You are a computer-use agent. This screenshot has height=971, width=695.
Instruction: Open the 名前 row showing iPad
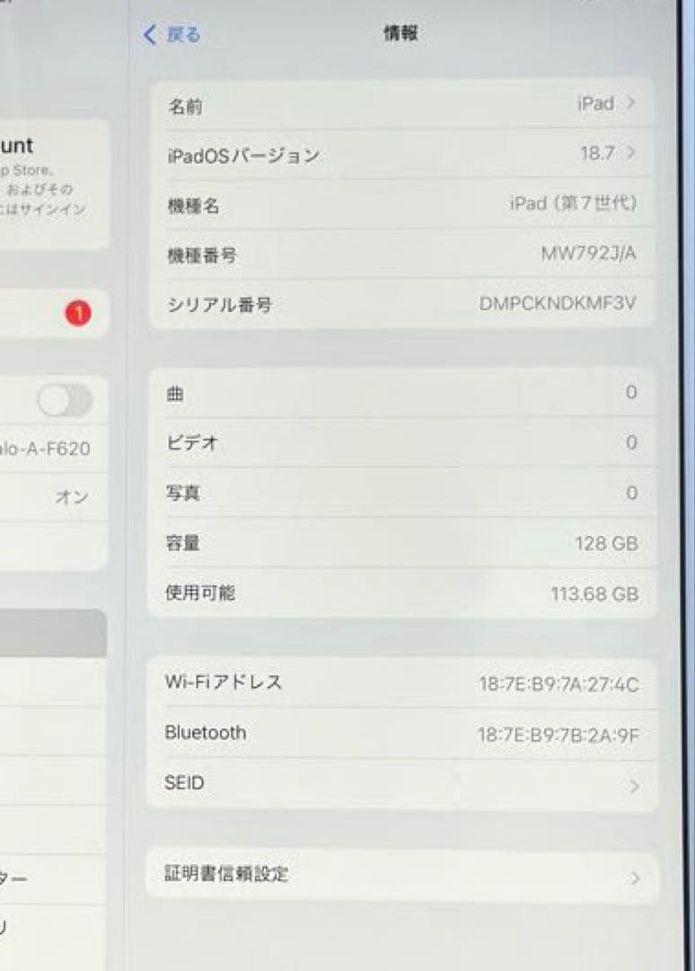pyautogui.click(x=402, y=104)
